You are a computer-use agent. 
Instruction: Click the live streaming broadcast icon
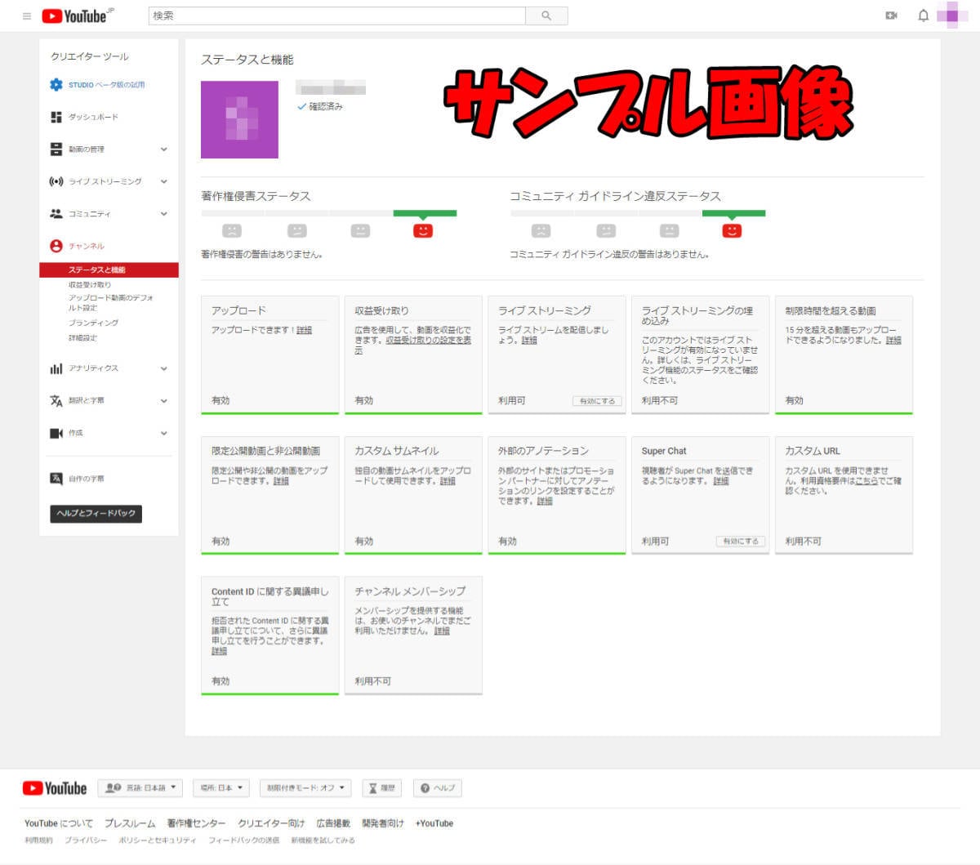[56, 181]
